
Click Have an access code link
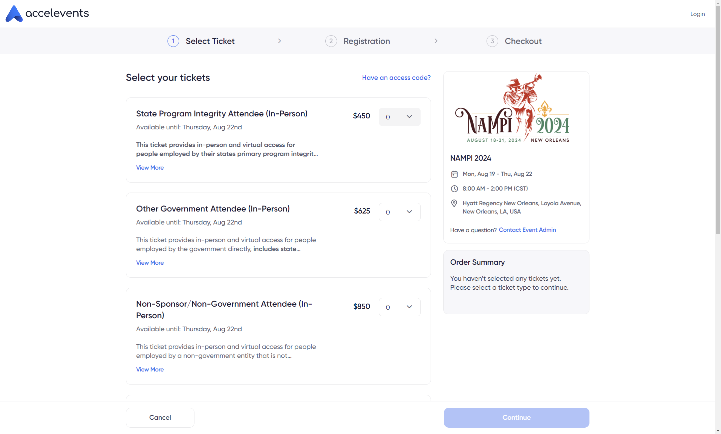[396, 77]
